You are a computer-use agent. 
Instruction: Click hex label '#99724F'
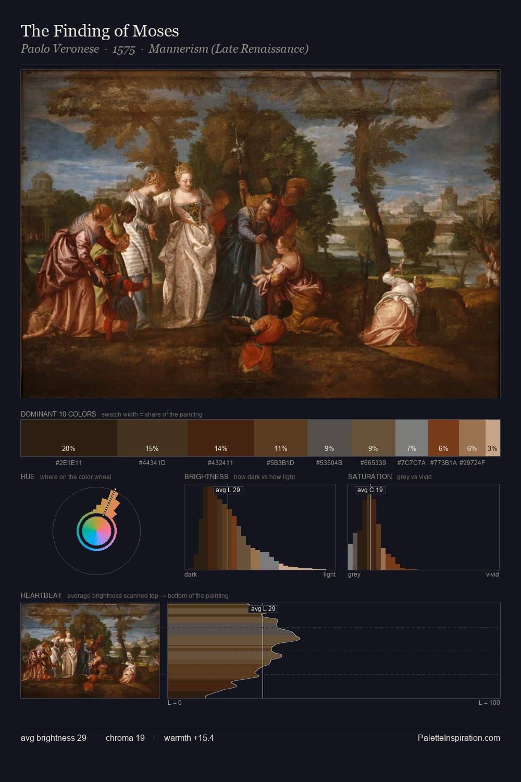click(x=472, y=463)
